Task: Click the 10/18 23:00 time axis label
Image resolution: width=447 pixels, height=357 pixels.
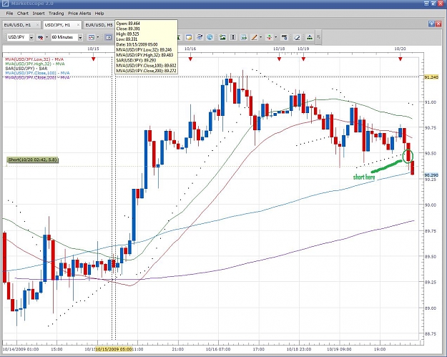Action: pos(300,349)
